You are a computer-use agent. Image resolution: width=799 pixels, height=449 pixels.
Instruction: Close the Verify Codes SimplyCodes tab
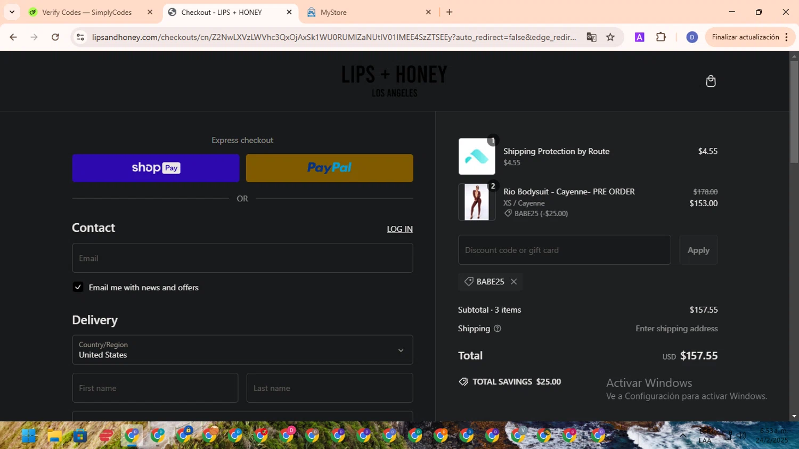click(x=150, y=12)
